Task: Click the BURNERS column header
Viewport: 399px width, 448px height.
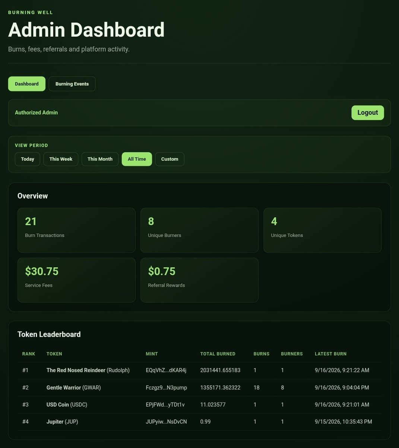Action: coord(292,354)
